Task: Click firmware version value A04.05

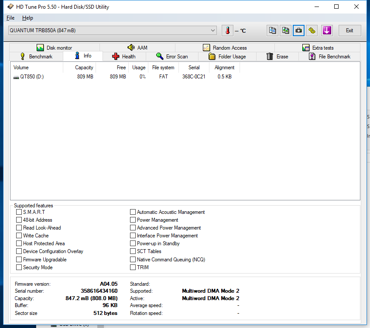Action: (x=109, y=284)
